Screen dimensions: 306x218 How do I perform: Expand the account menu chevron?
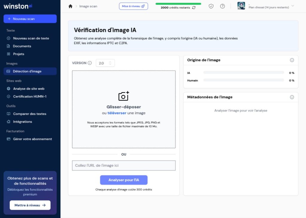293,6
